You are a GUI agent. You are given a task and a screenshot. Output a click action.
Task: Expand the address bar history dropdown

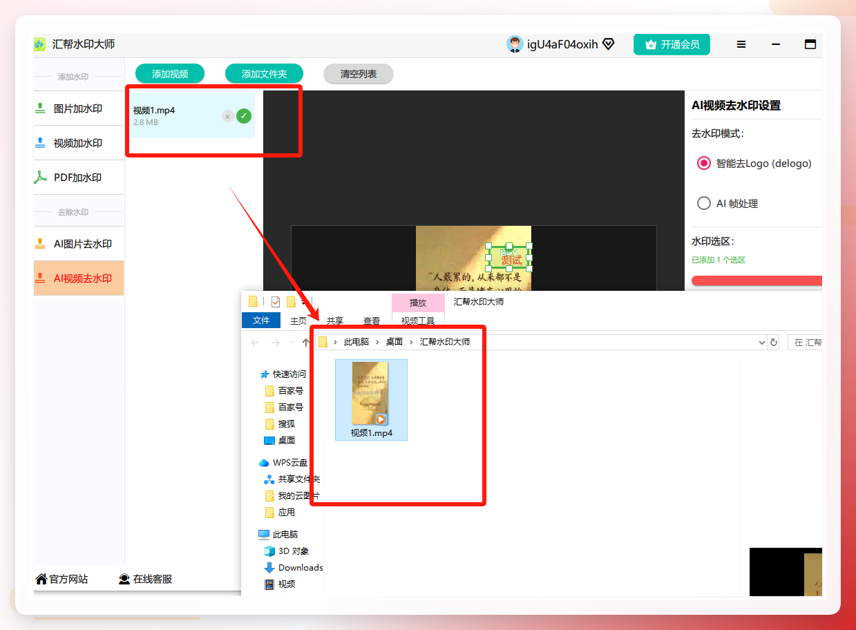click(762, 342)
